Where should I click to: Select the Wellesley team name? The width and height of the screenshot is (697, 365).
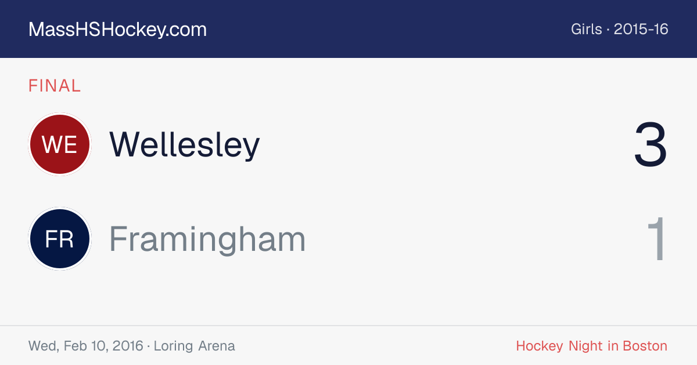(185, 144)
